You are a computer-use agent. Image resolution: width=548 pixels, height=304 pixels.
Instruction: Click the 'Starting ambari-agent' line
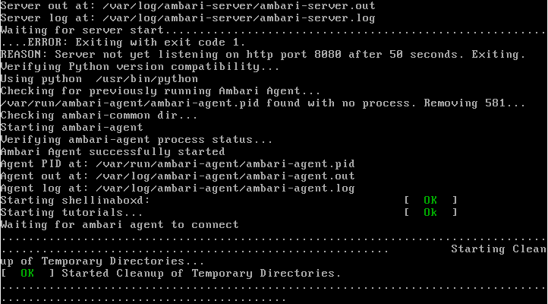(71, 127)
